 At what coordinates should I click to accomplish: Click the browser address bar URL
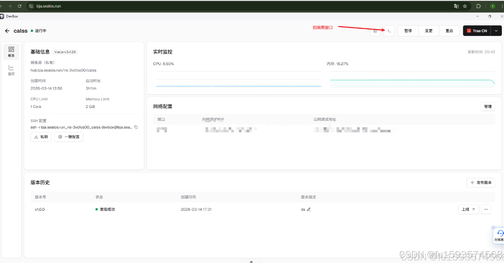coord(48,6)
